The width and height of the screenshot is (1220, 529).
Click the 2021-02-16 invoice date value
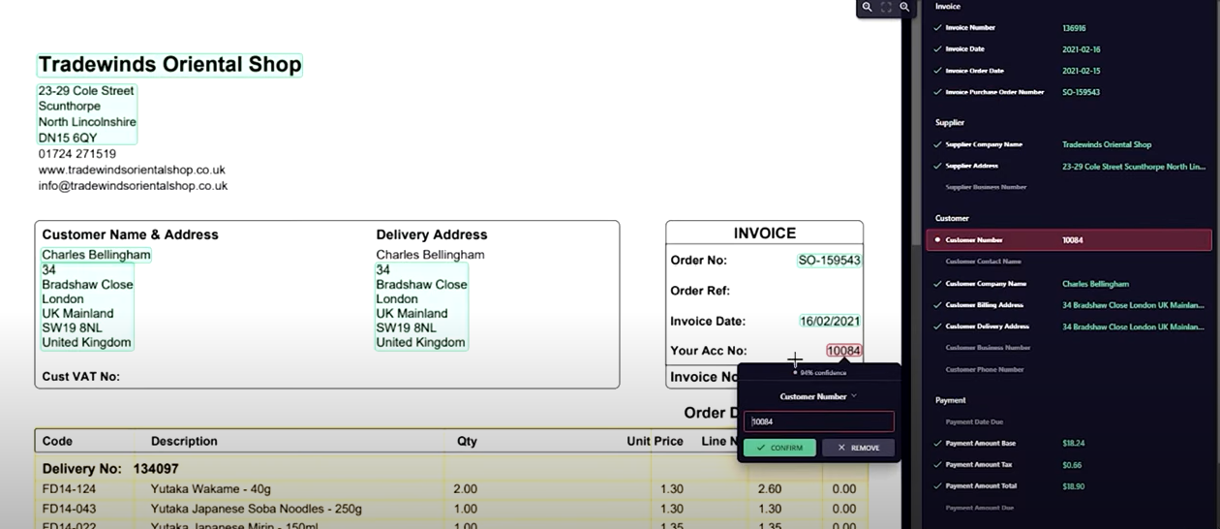click(1082, 49)
